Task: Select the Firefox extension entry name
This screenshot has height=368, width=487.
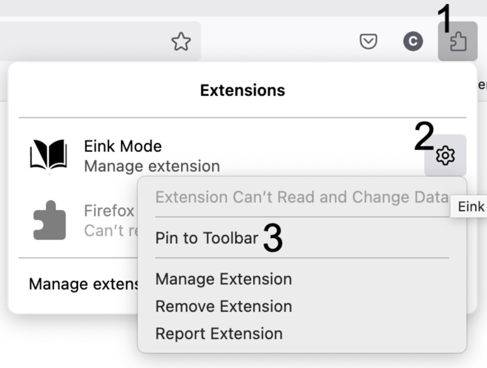Action: (x=109, y=211)
